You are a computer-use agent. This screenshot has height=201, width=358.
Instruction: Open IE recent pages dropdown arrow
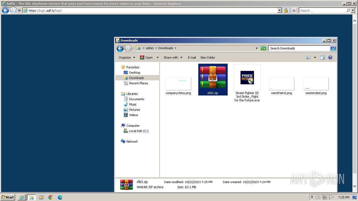coord(19,11)
